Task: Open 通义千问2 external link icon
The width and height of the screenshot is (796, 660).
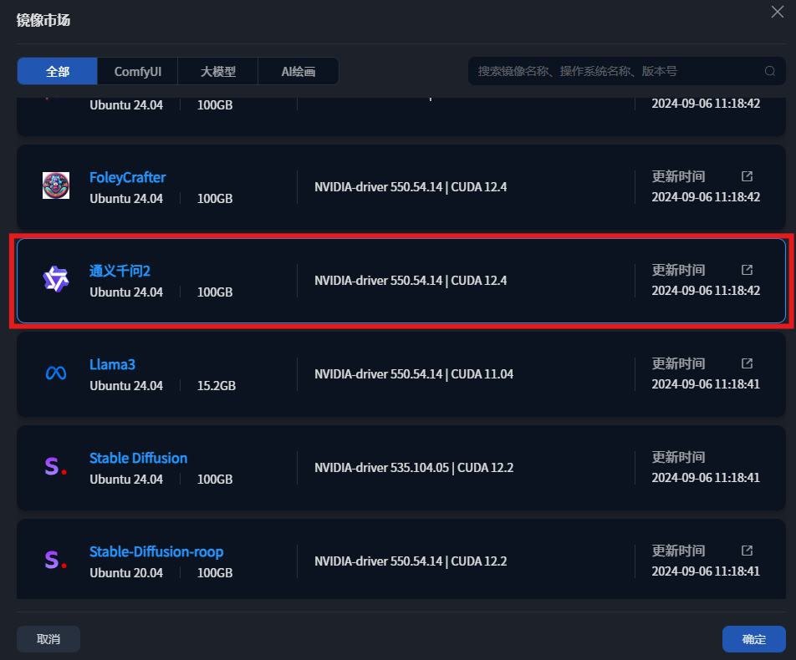Action: point(748,270)
